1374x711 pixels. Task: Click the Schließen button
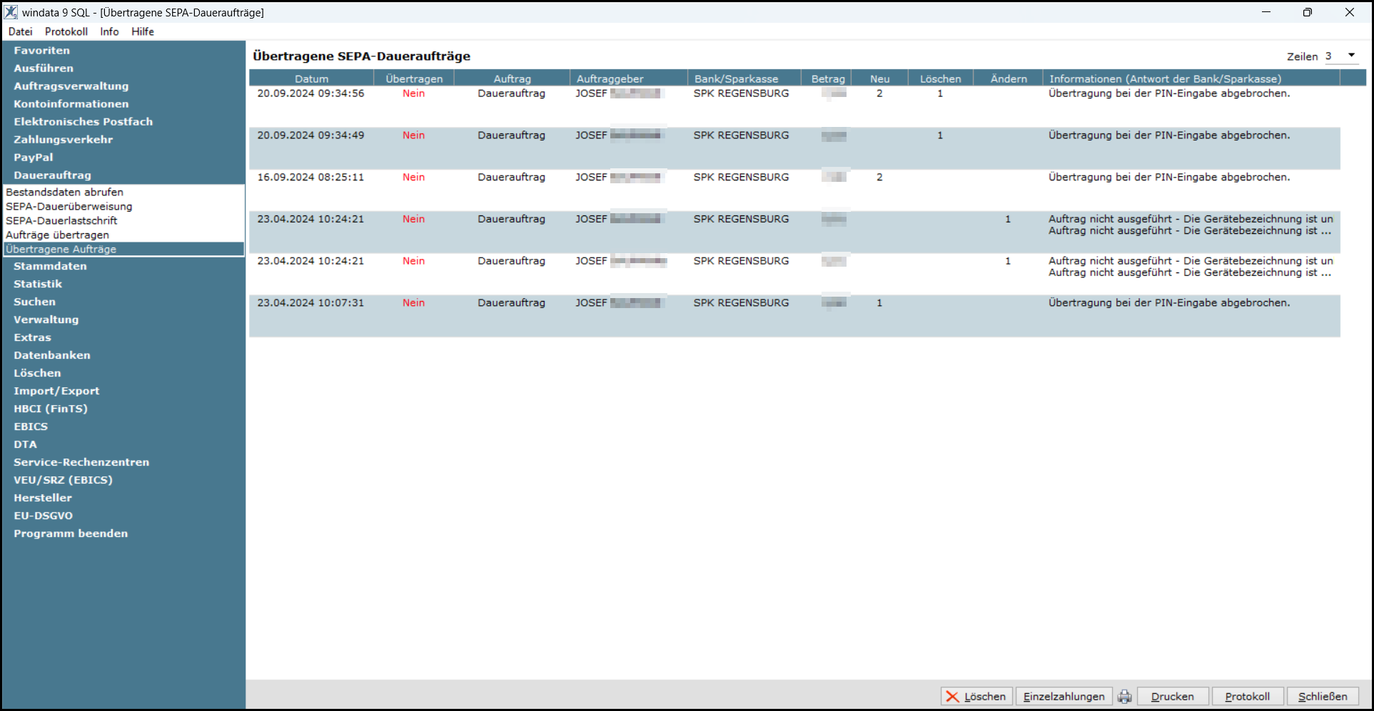point(1323,697)
